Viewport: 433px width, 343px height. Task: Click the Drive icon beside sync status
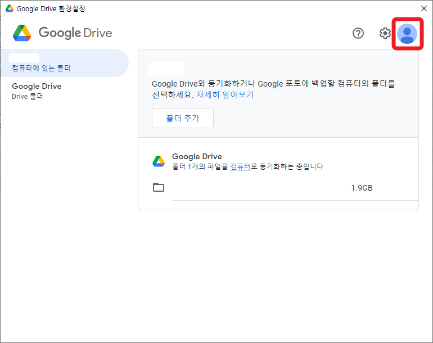click(159, 161)
